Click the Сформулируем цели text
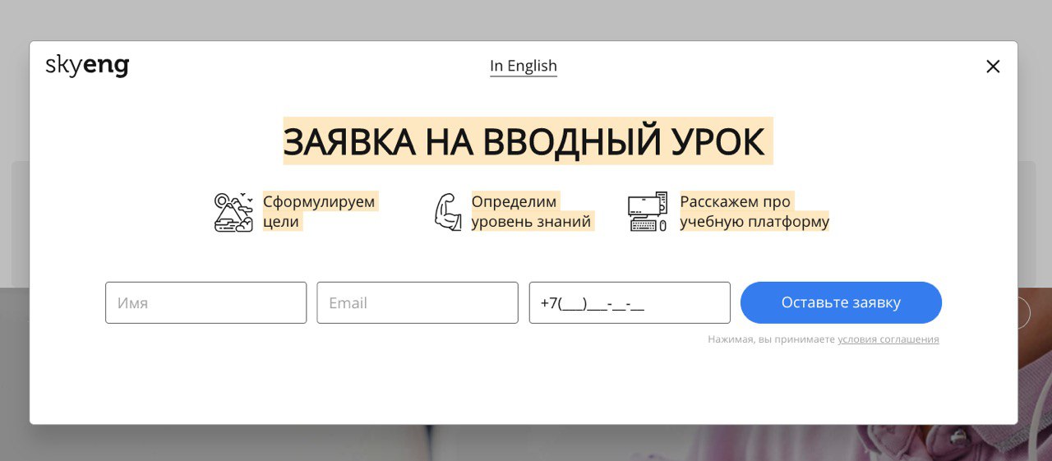Screen dimensions: 1052x461 (320, 212)
